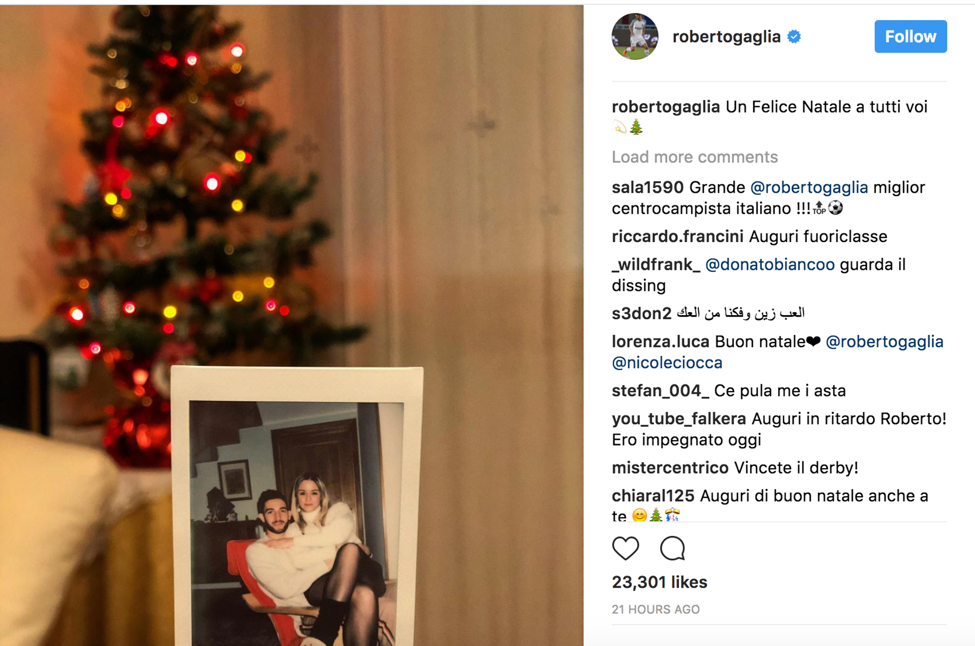The width and height of the screenshot is (975, 646).
Task: Open the sala1590 commenter profile
Action: pos(648,187)
